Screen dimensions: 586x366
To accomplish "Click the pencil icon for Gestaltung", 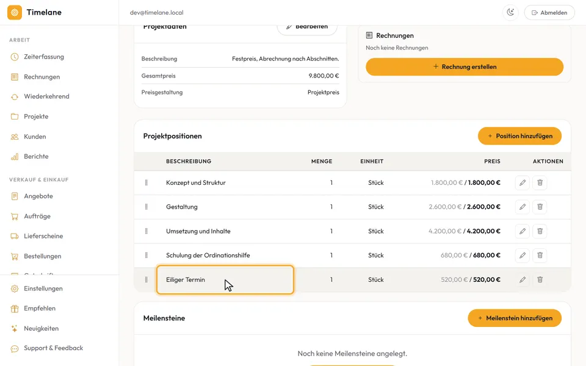I will pyautogui.click(x=522, y=207).
